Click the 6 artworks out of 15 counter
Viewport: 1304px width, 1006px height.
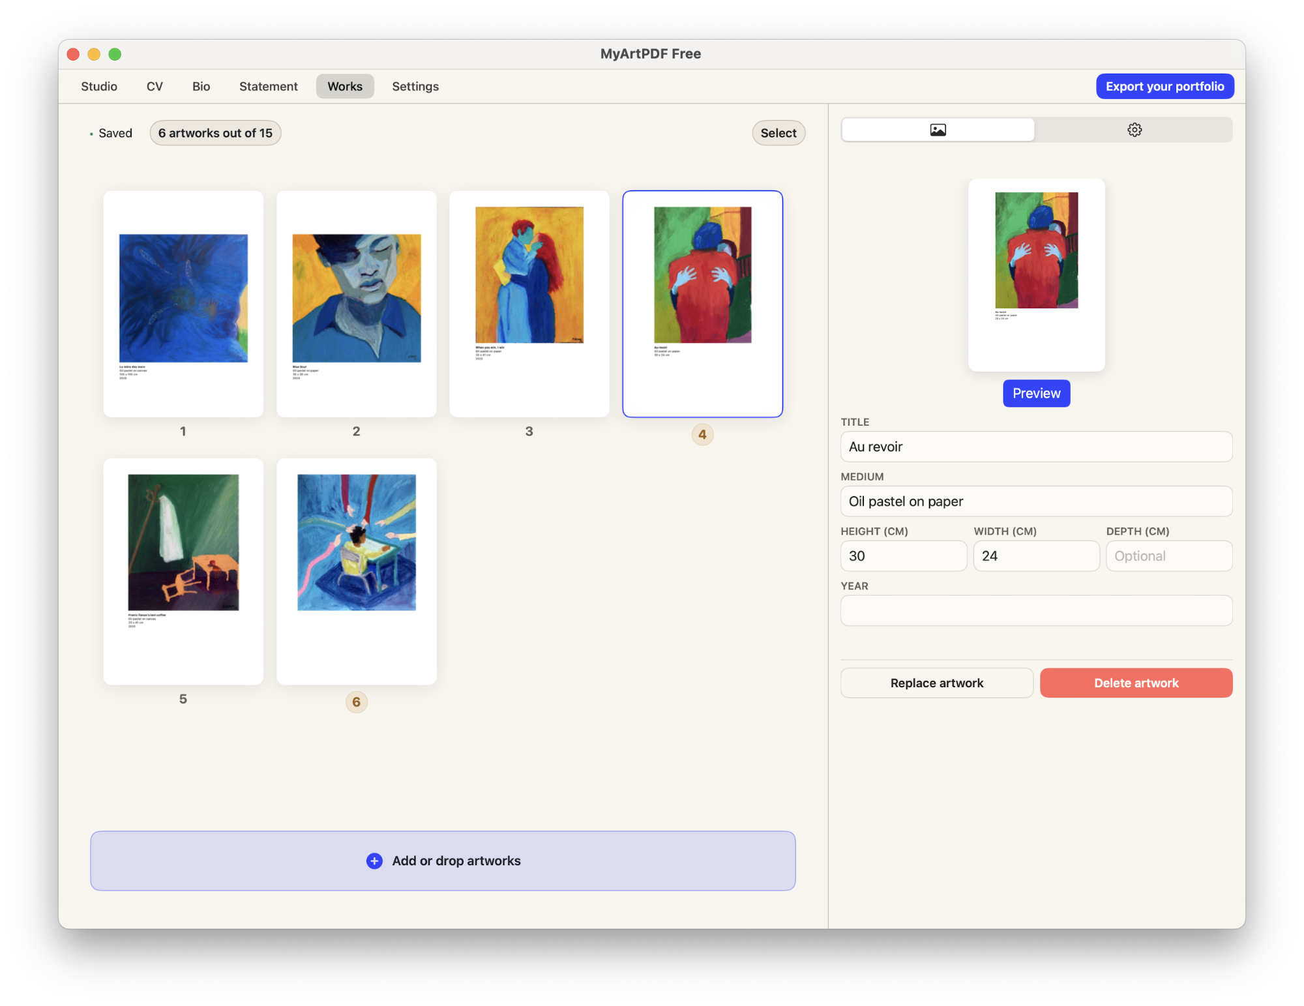click(x=215, y=133)
